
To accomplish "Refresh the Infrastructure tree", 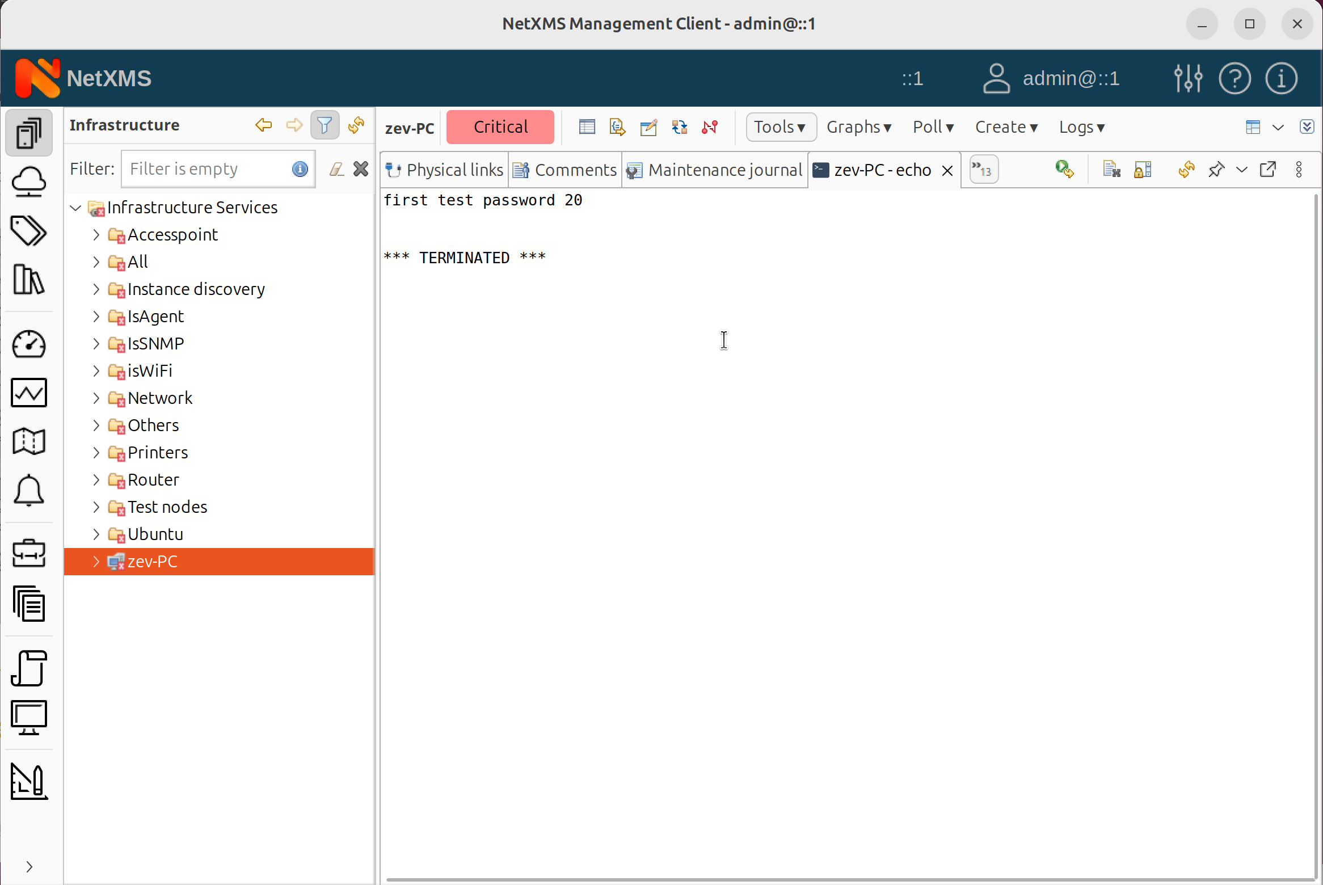I will point(356,125).
